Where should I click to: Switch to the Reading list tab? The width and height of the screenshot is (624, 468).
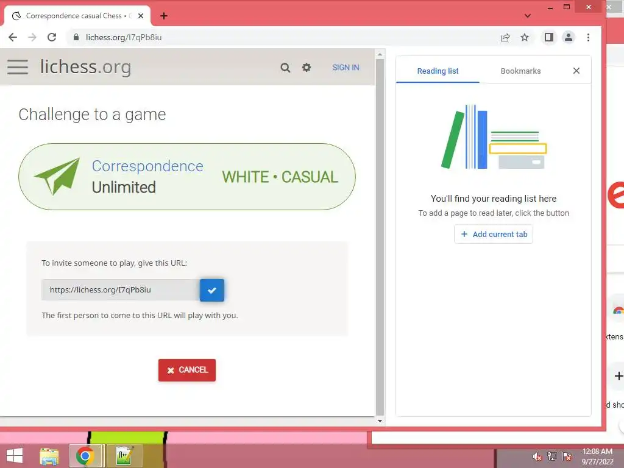(x=438, y=71)
